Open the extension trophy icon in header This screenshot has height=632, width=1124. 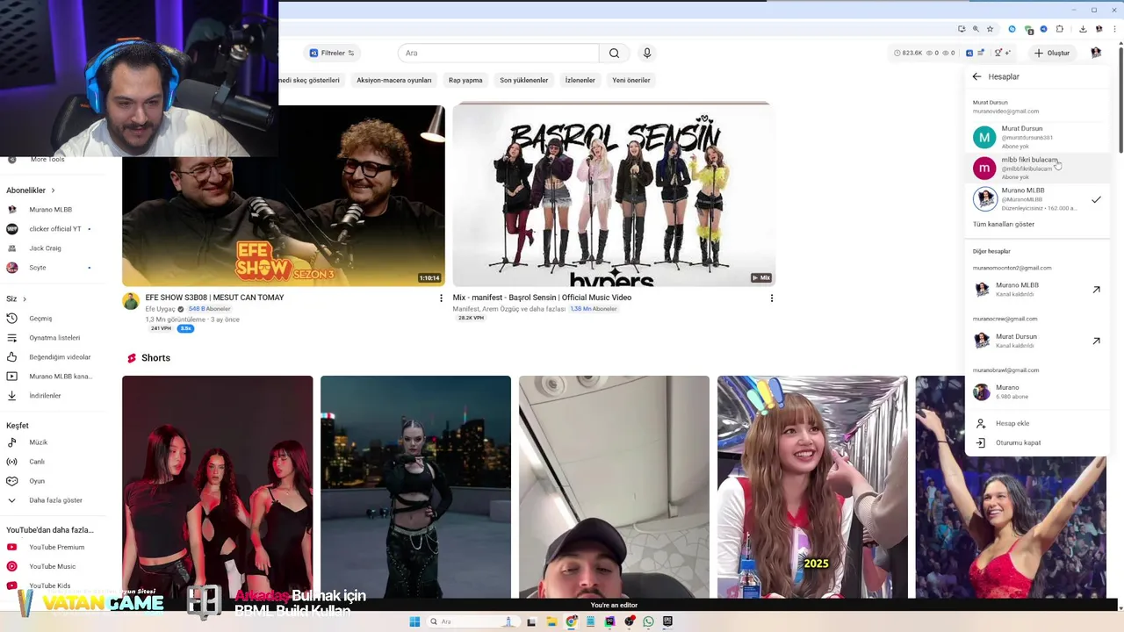[x=998, y=53]
